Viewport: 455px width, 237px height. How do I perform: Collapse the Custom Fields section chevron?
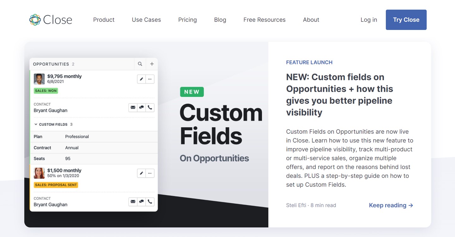click(x=36, y=124)
